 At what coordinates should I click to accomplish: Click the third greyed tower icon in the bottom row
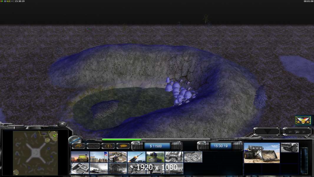(118, 168)
